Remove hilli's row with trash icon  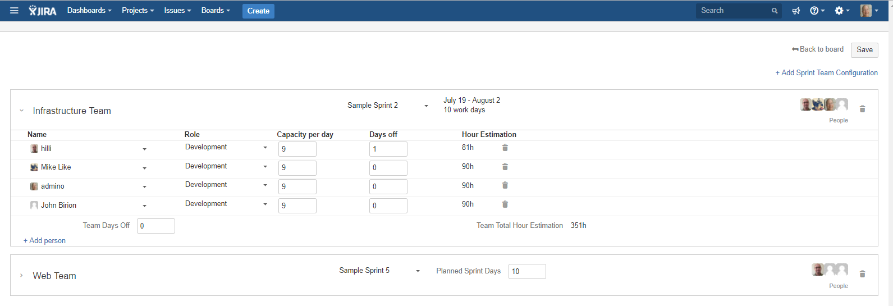click(x=505, y=148)
